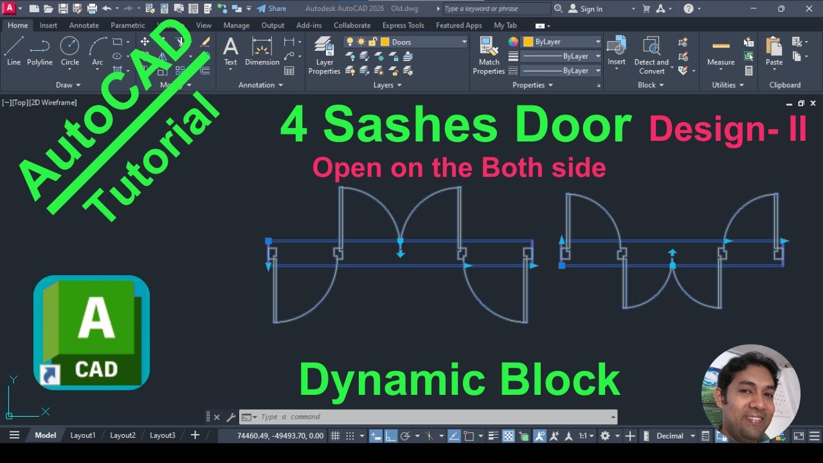Add a new layout with plus button
Image resolution: width=823 pixels, height=463 pixels.
(195, 435)
